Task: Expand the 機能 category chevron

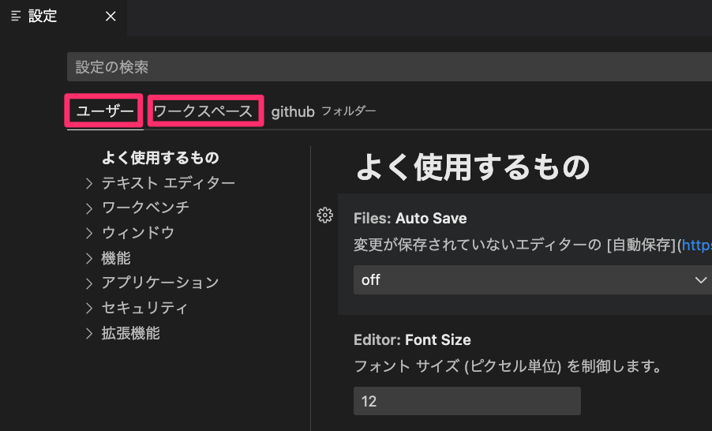Action: pyautogui.click(x=89, y=258)
